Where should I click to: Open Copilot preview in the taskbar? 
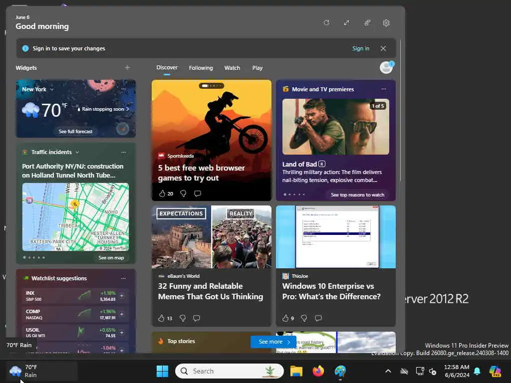tap(495, 371)
